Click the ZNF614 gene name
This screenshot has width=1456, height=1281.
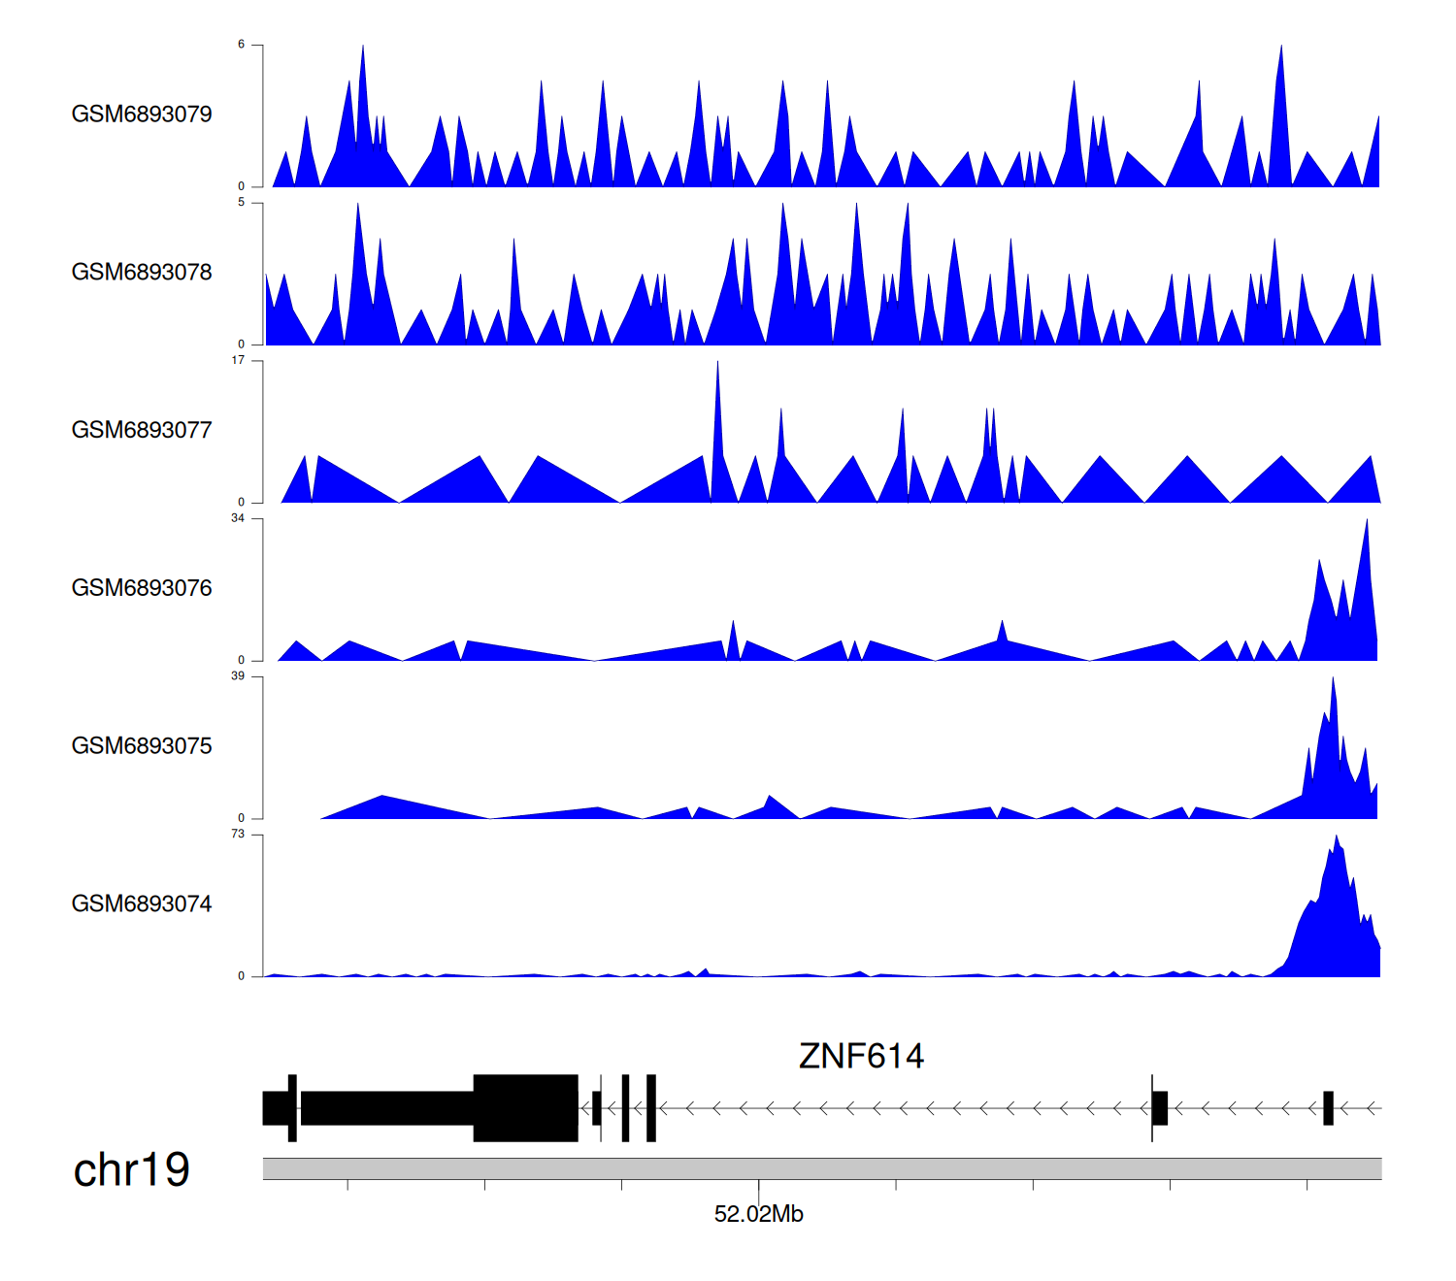[861, 1056]
